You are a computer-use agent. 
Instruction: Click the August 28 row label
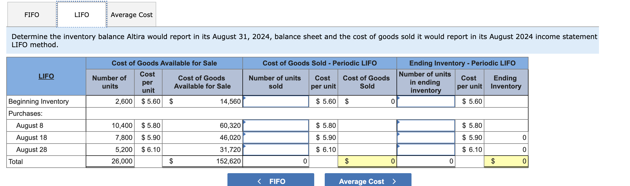tap(32, 150)
